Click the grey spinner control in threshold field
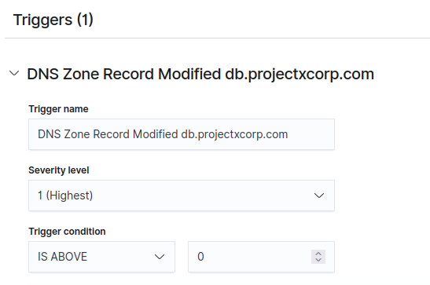Viewport: 430px width, 285px height. 318,257
